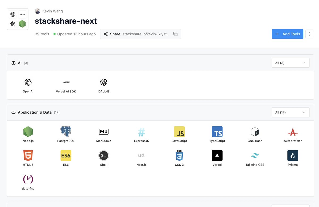Click the date-fns icon
Image resolution: width=319 pixels, height=207 pixels.
[x=28, y=179]
